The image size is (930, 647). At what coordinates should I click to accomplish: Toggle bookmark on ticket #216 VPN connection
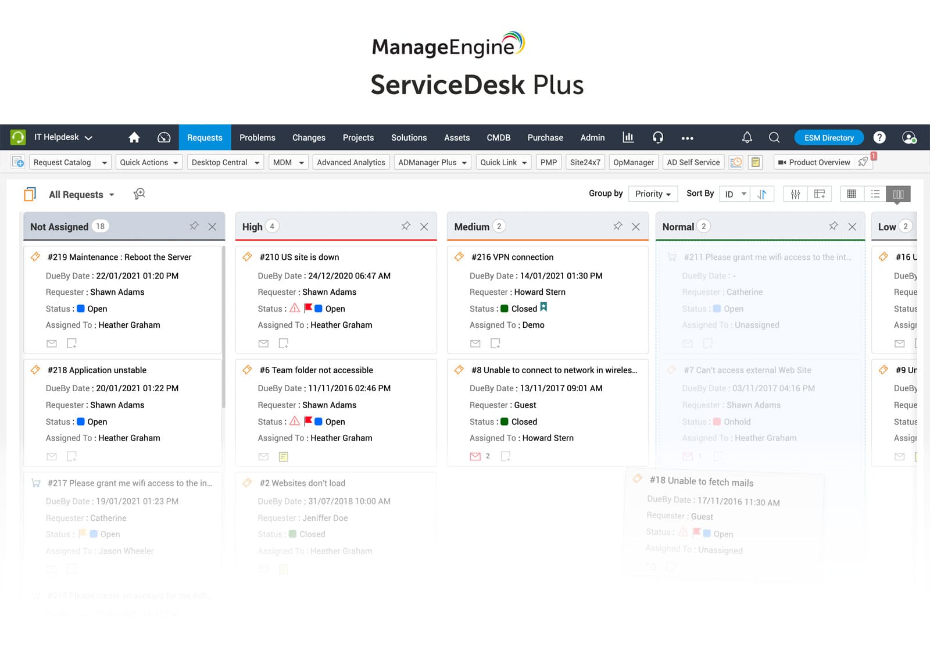[x=544, y=308]
